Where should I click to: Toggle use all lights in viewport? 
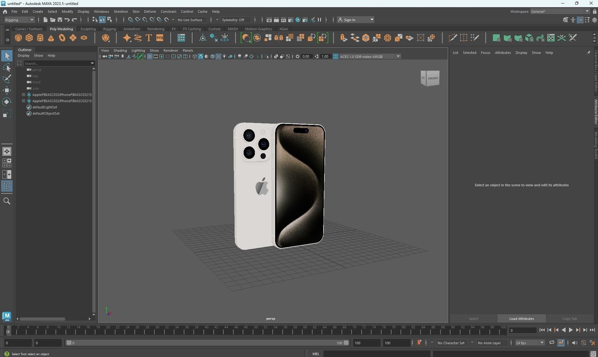[x=224, y=56]
